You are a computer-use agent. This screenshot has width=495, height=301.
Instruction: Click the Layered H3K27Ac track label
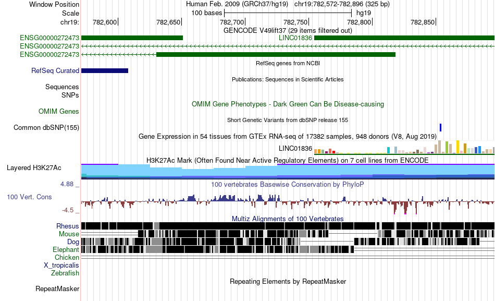[34, 167]
